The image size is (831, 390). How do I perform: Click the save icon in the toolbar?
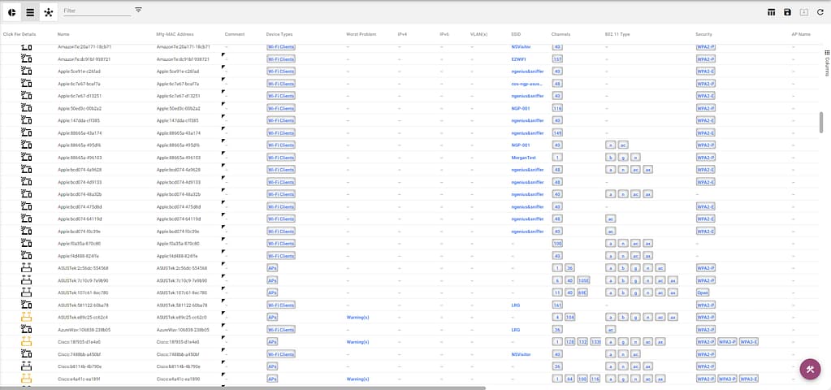[787, 12]
